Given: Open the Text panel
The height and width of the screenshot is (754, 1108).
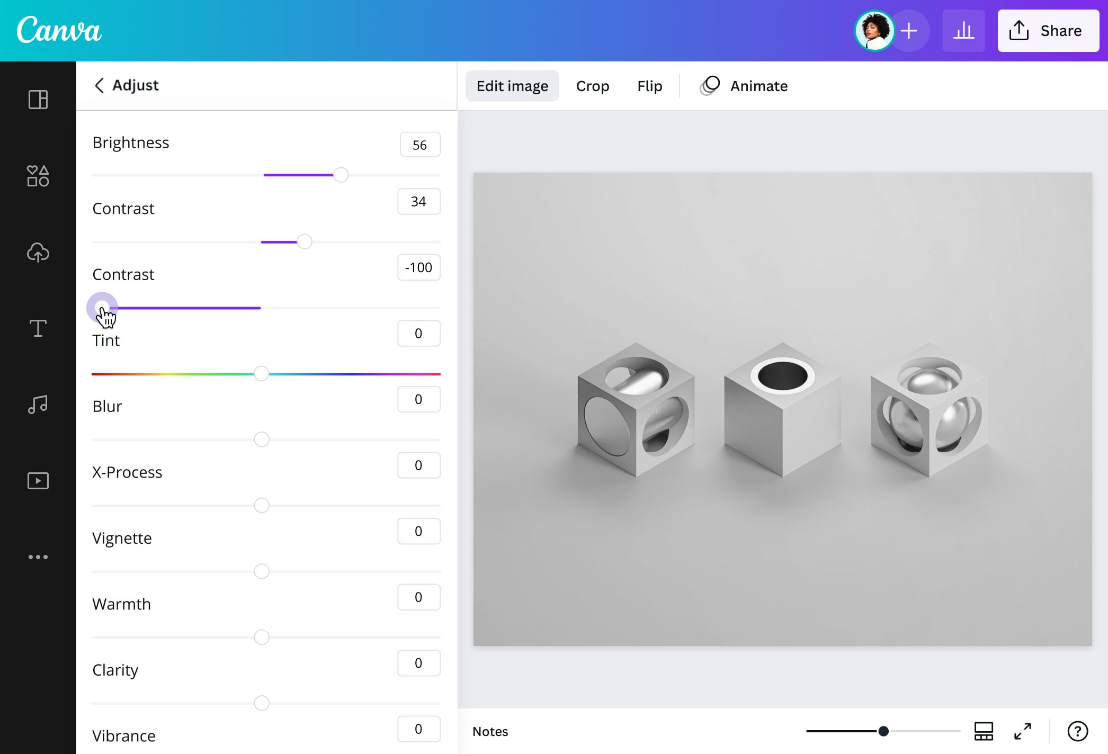Looking at the screenshot, I should click(x=38, y=328).
